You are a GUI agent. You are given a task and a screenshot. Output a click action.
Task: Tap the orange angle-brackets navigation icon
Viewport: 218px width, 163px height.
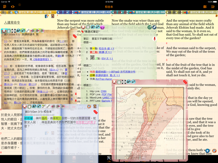13,7
